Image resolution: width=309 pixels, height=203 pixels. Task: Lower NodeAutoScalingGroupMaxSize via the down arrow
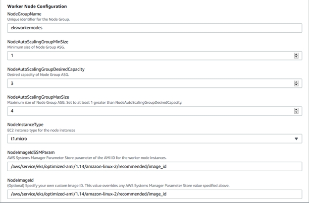point(296,112)
